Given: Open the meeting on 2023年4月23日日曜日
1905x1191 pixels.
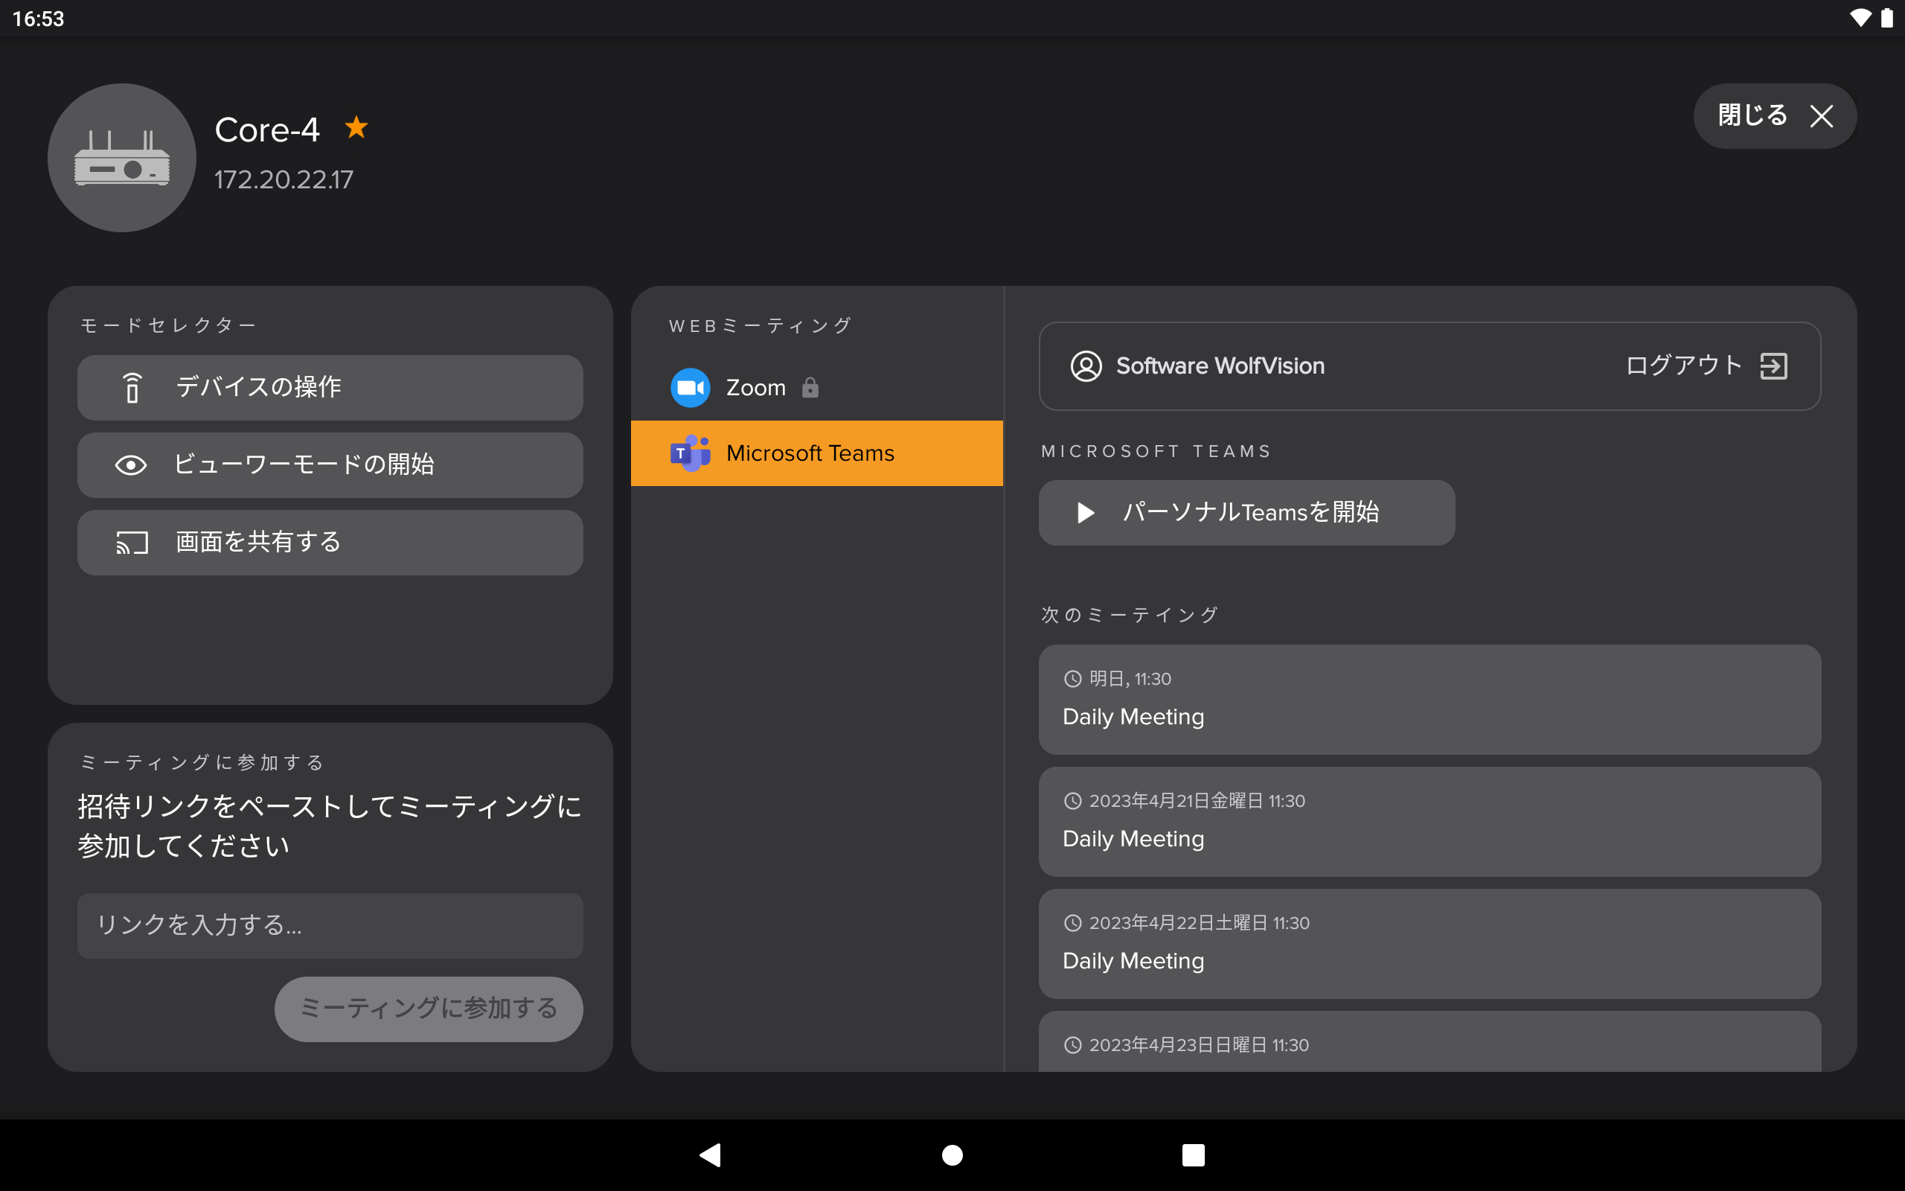Looking at the screenshot, I should [1429, 1041].
